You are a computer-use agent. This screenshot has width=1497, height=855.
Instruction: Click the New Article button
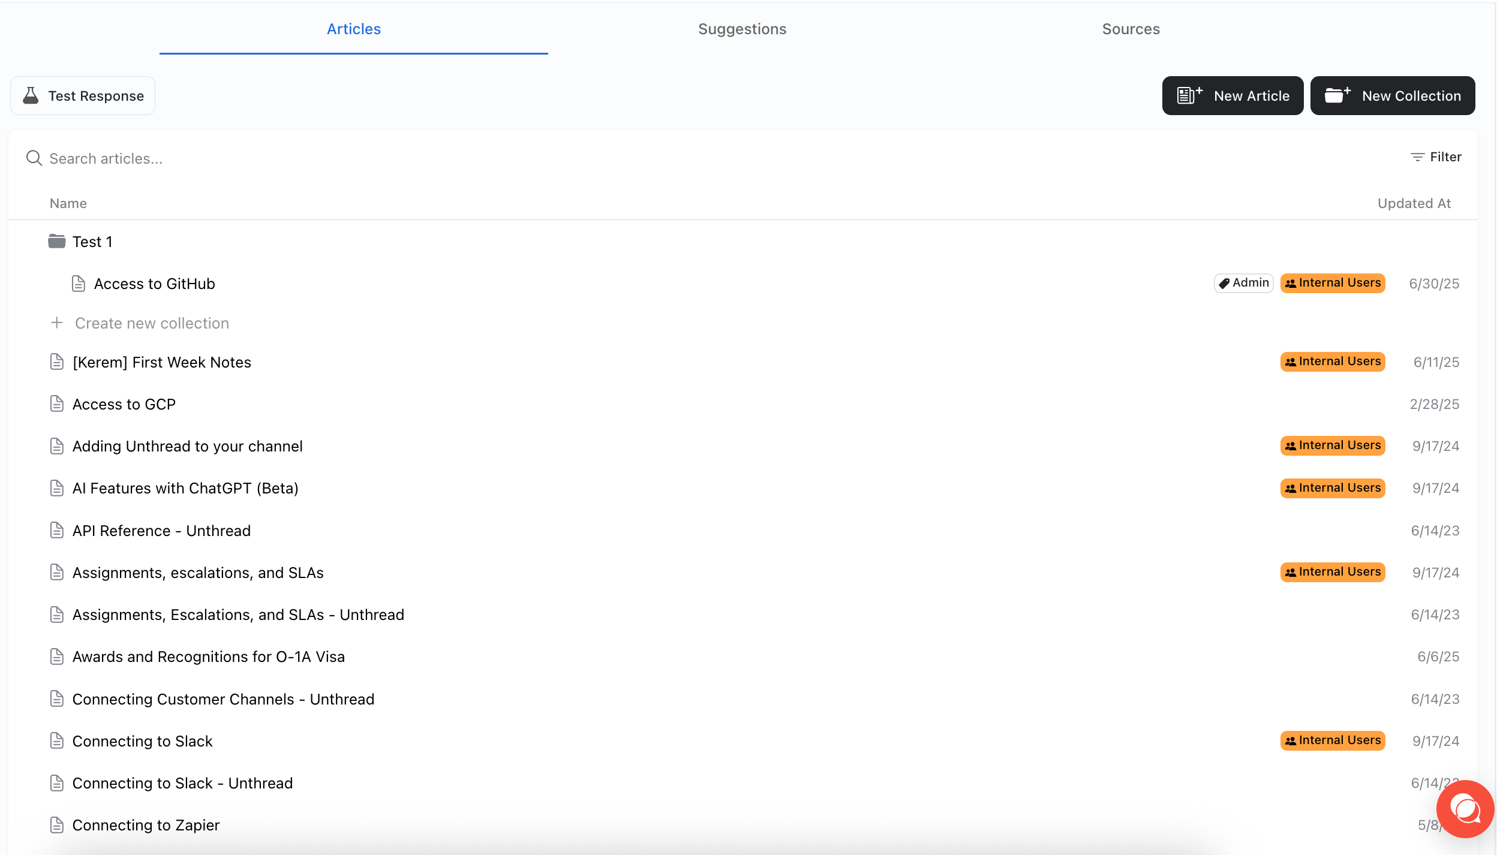pyautogui.click(x=1232, y=95)
